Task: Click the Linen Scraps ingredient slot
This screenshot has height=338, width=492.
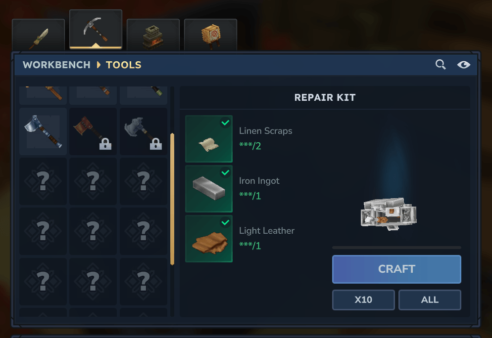Action: [209, 139]
